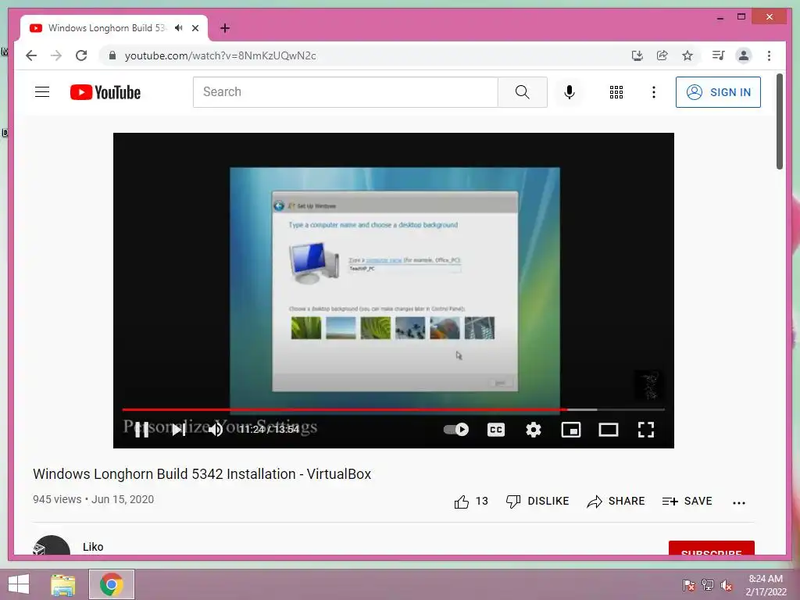Mute the video player volume

pyautogui.click(x=216, y=430)
